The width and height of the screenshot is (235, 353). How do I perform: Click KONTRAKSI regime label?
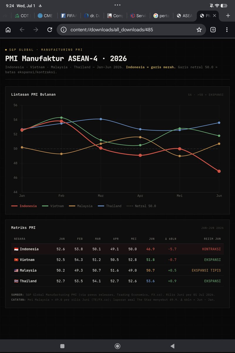[211, 249]
